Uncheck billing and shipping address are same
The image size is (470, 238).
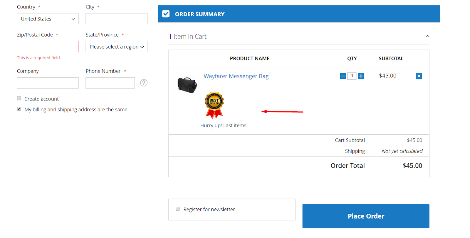(x=19, y=109)
